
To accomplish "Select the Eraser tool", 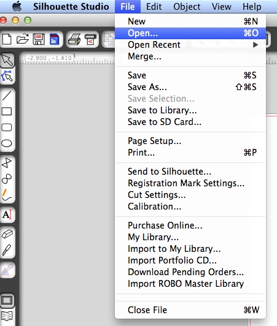I will pos(7,234).
